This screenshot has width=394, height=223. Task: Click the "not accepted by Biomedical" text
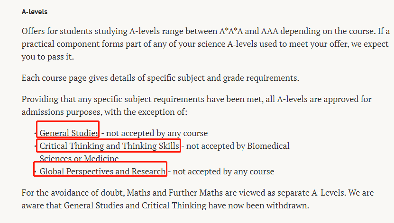tap(238, 146)
